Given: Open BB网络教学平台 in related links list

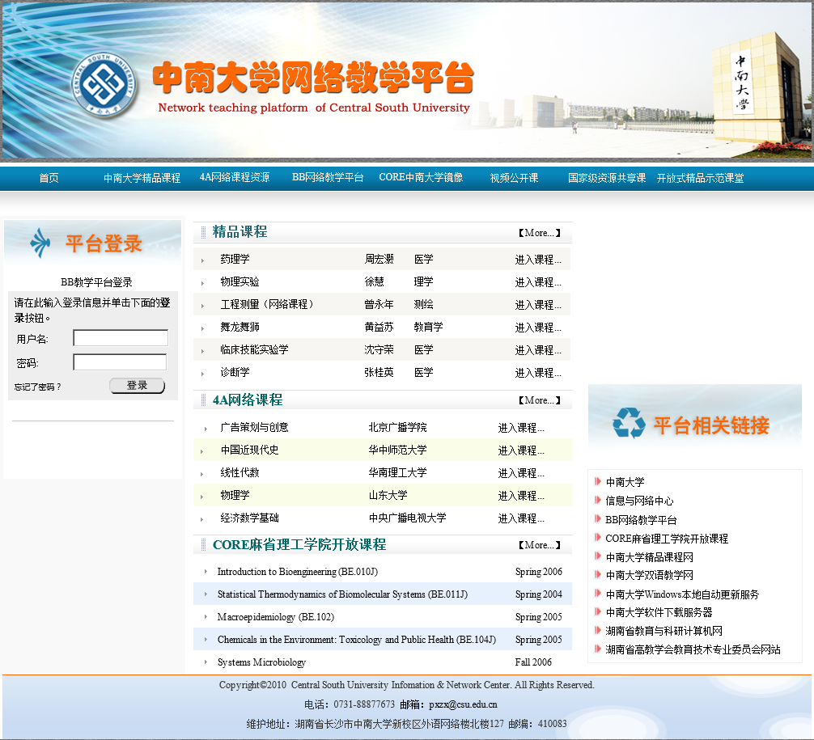Looking at the screenshot, I should [x=641, y=520].
